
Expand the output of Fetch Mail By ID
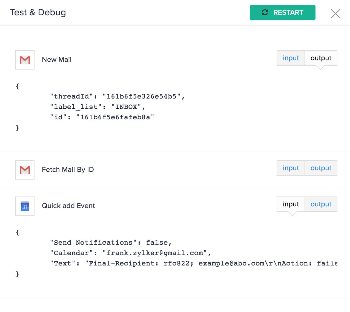pos(321,168)
